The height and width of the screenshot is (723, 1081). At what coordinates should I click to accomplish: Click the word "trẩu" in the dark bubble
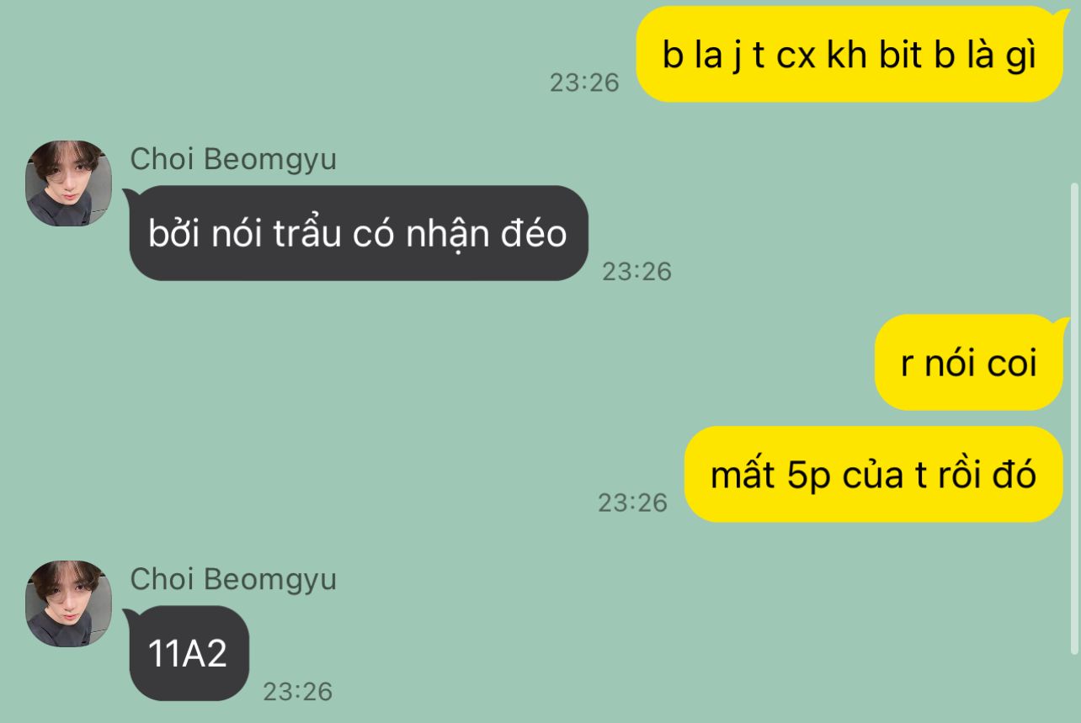tap(306, 234)
